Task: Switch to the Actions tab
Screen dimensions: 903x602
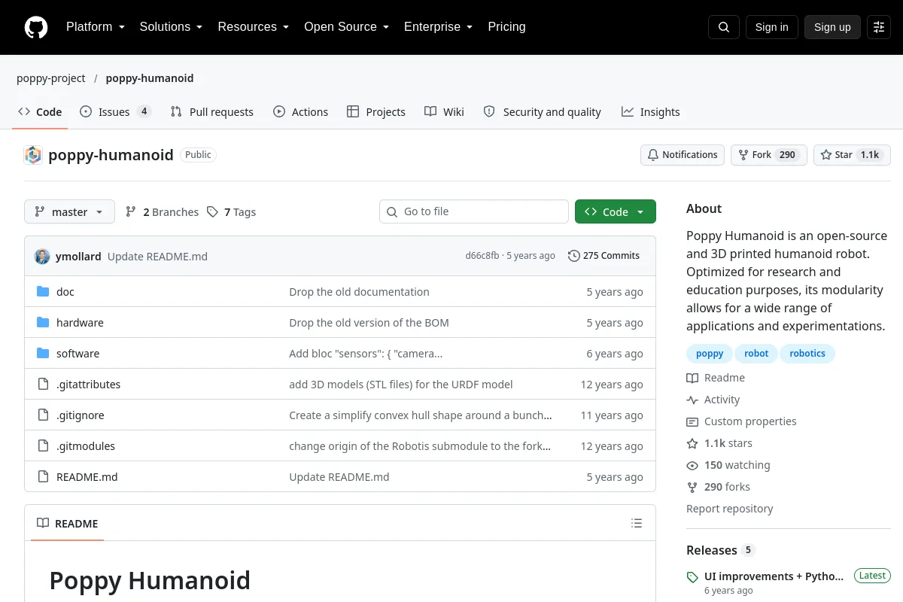Action: [x=300, y=112]
